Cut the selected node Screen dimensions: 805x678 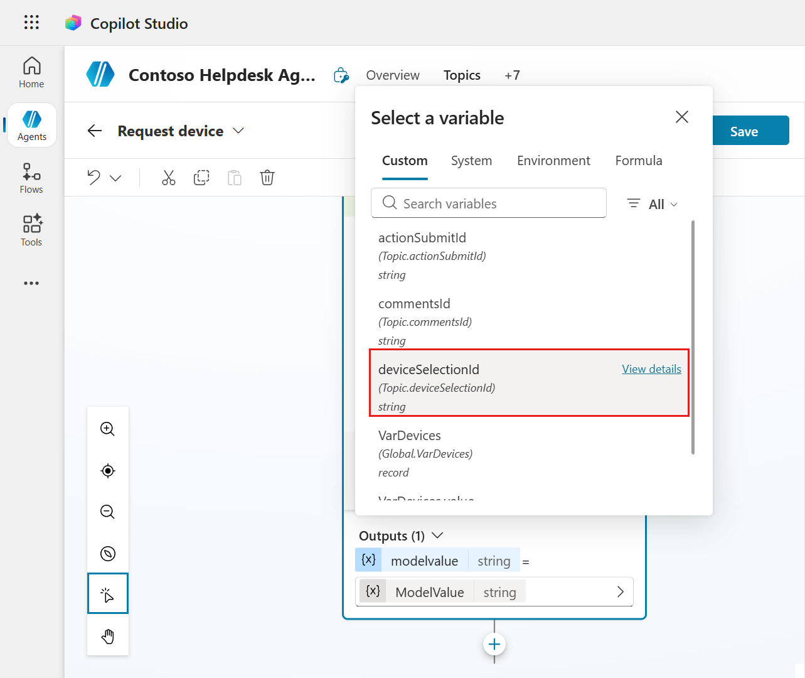click(x=169, y=178)
